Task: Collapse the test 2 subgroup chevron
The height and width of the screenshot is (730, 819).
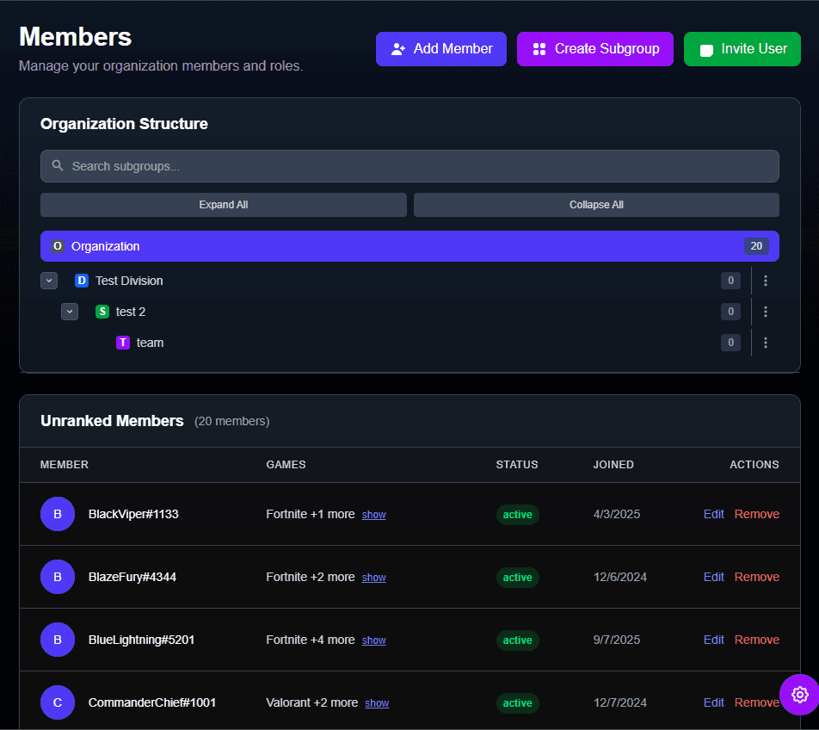Action: pyautogui.click(x=70, y=312)
